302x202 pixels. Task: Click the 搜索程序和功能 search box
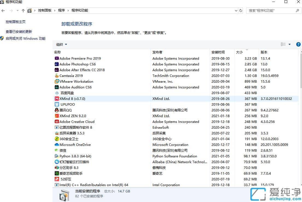coord(271,10)
